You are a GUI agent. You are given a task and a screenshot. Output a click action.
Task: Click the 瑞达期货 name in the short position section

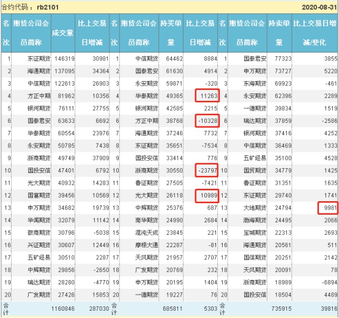(x=255, y=120)
